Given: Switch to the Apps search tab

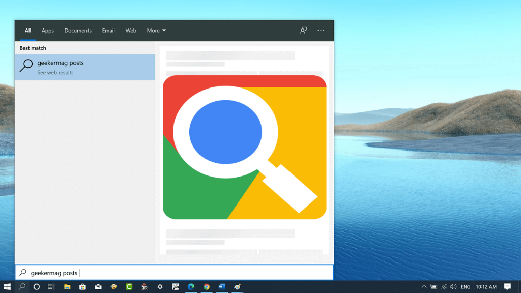Looking at the screenshot, I should point(47,30).
